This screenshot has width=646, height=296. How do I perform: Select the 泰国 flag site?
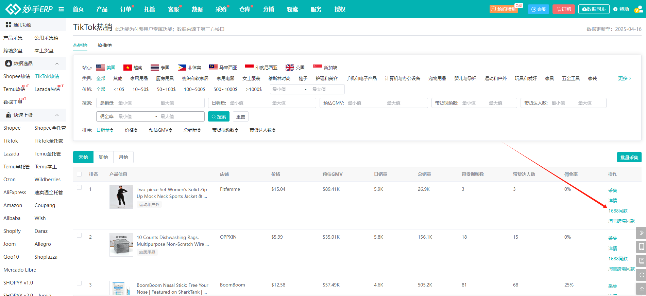[x=160, y=68]
